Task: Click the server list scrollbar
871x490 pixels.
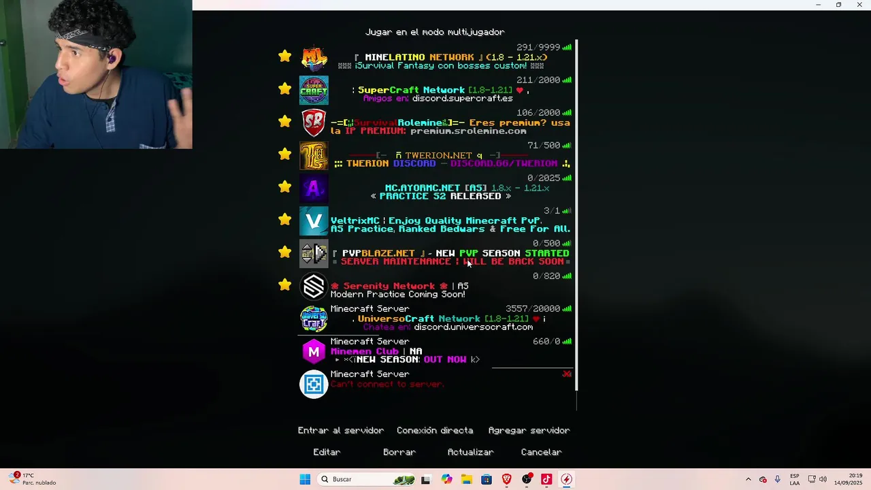Action: (x=576, y=215)
